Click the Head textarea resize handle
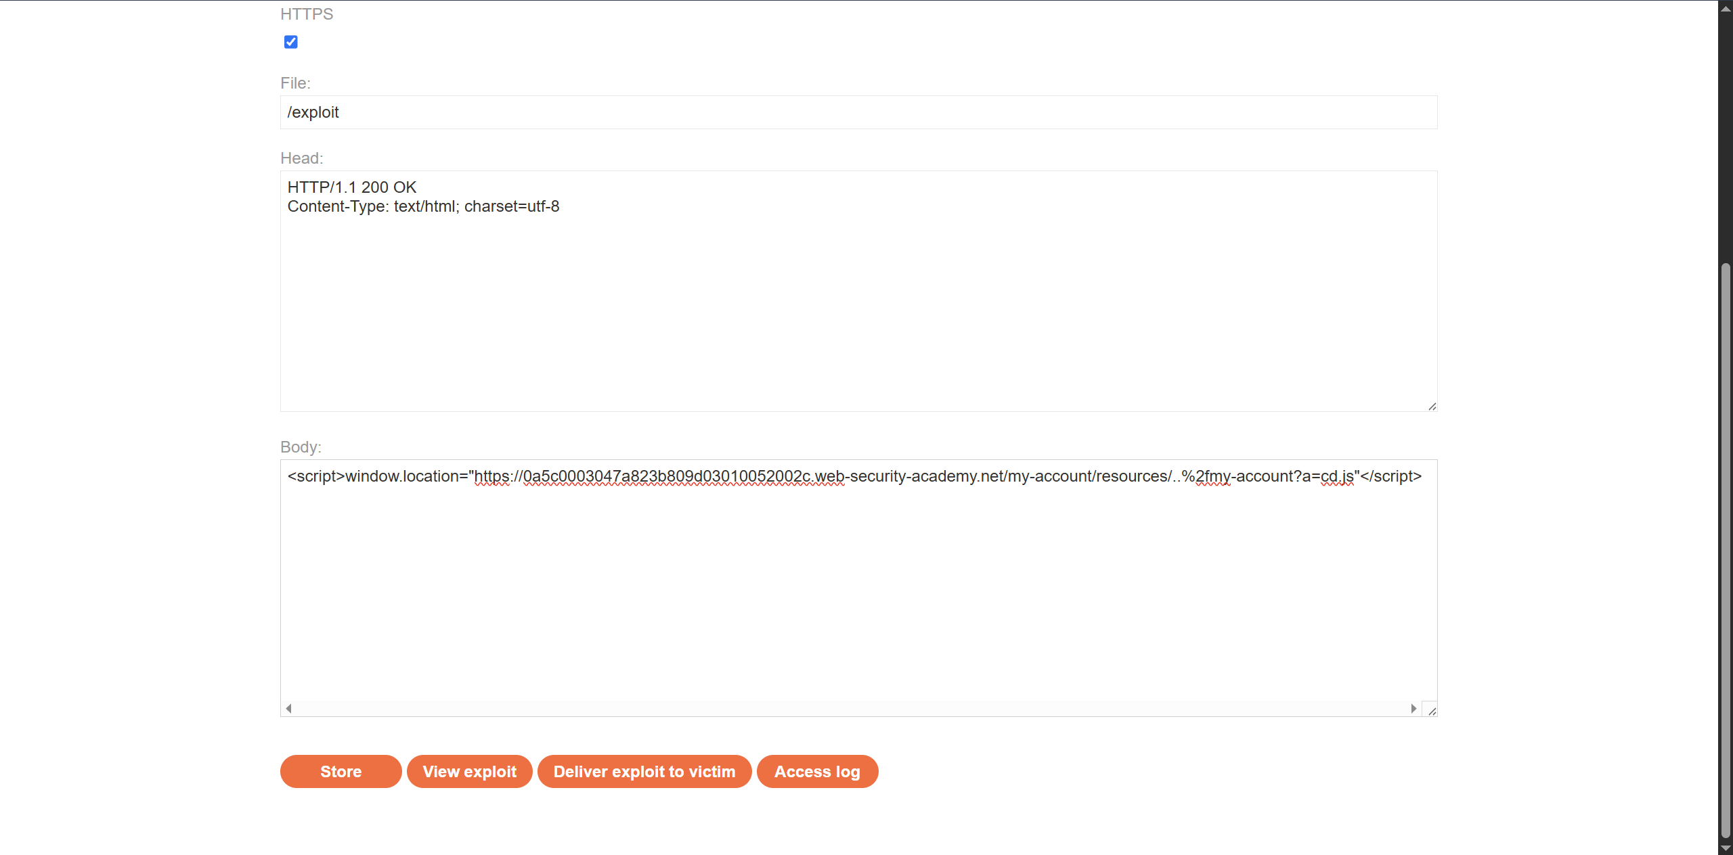 tap(1432, 406)
